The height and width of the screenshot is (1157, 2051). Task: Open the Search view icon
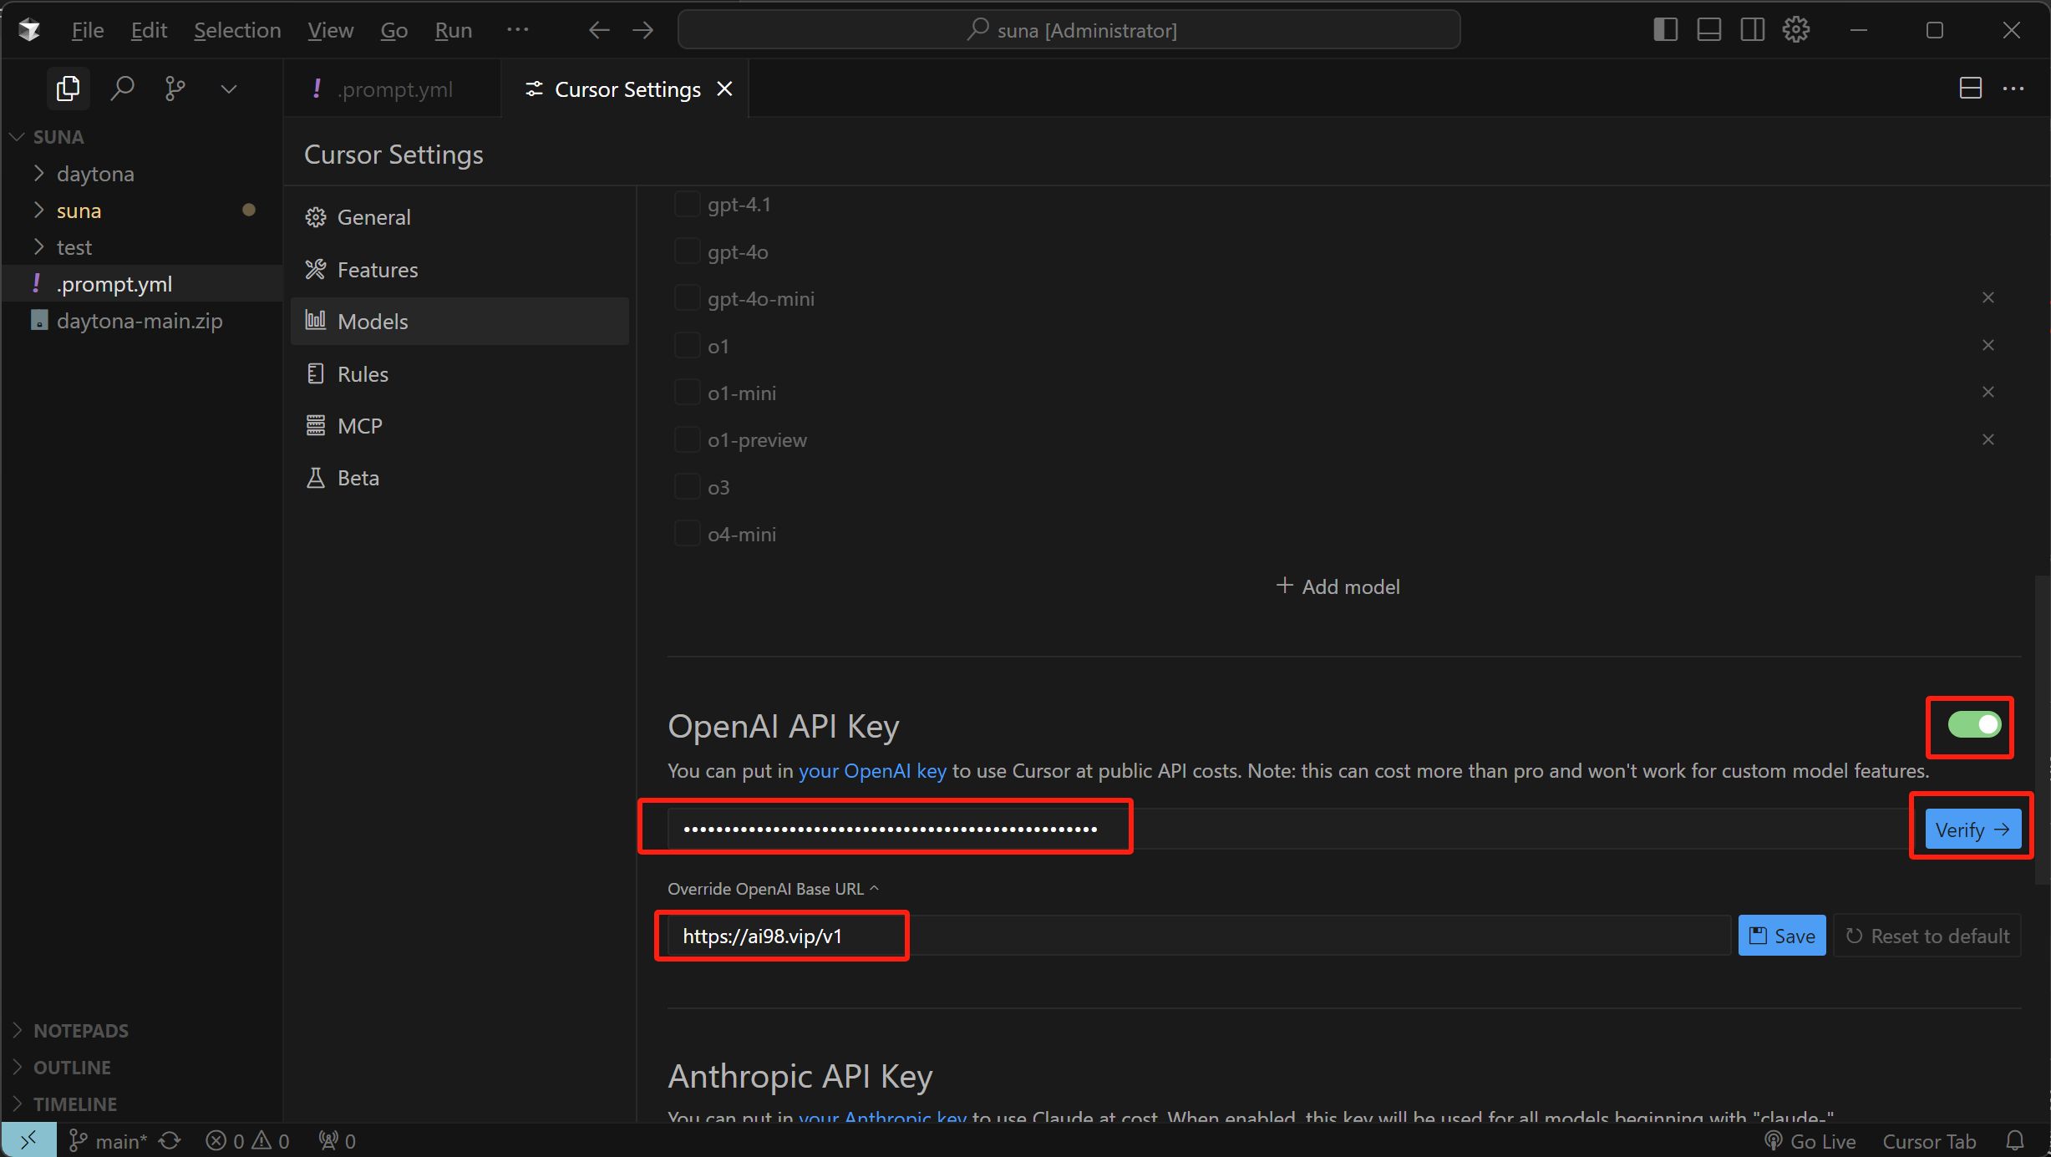(122, 88)
